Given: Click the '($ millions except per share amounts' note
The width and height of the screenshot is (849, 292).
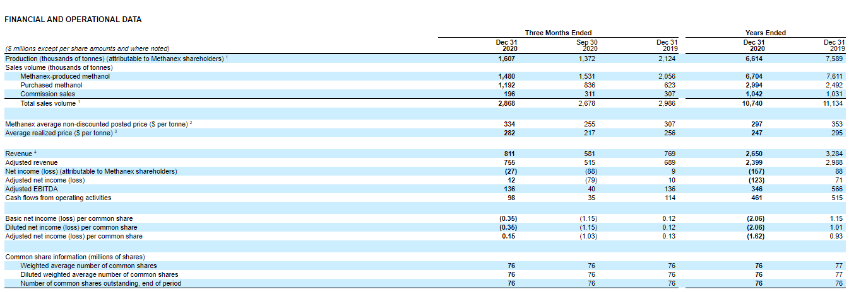Looking at the screenshot, I should [87, 48].
